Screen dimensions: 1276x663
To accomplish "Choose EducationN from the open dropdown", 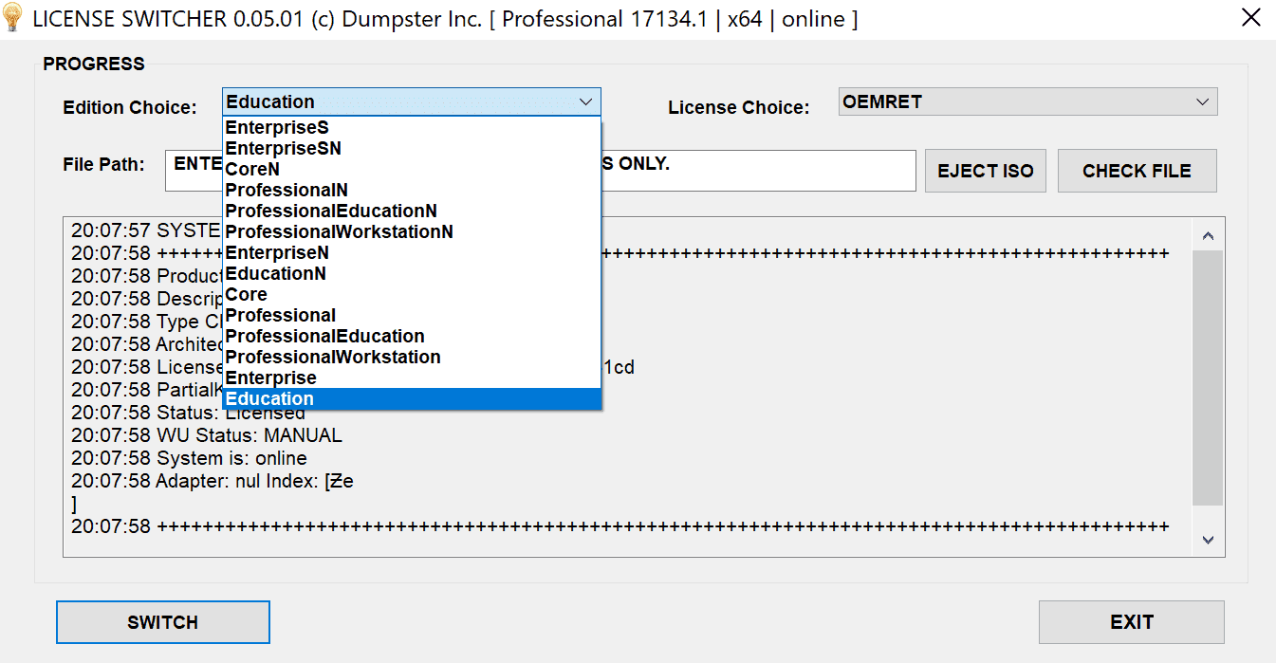I will tap(276, 273).
